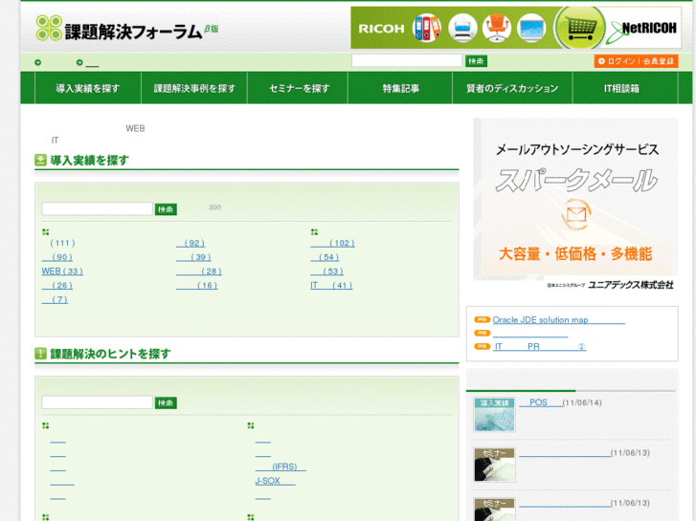Focus the header search text field
Screen dimensions: 696x521
[x=406, y=61]
